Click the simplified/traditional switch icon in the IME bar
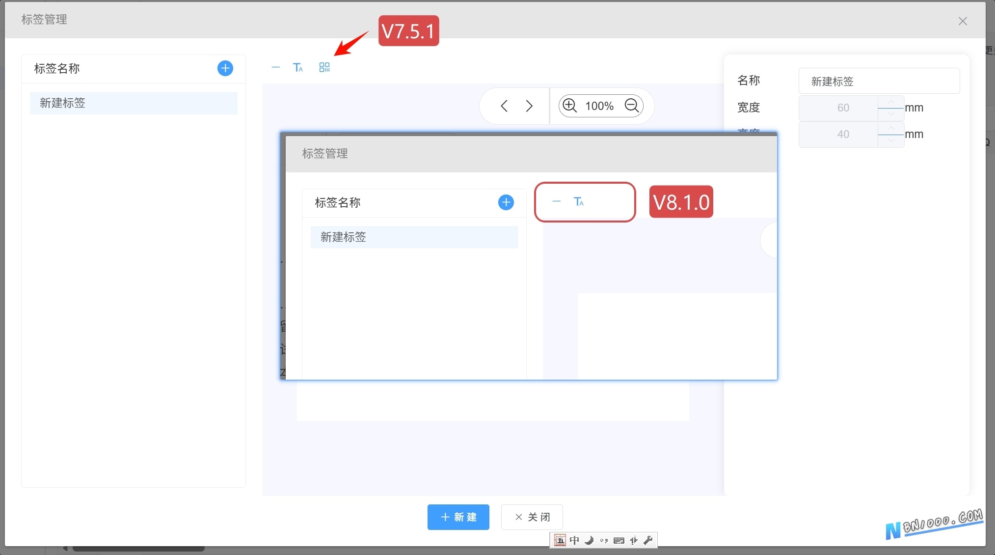 pyautogui.click(x=634, y=540)
